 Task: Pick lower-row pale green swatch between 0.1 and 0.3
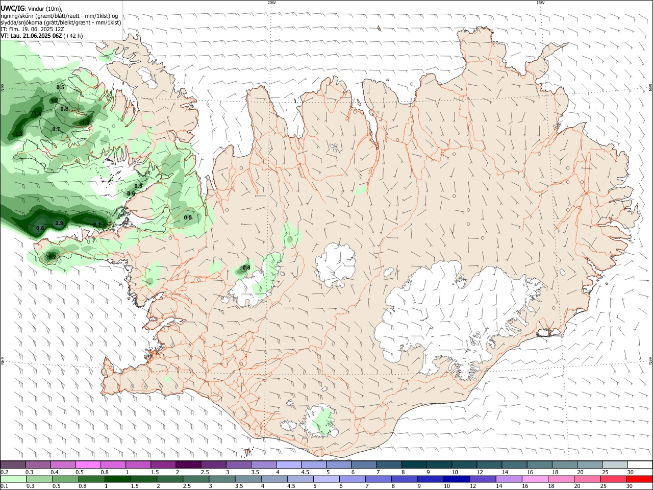click(x=13, y=479)
